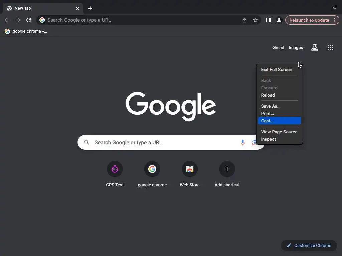Click the browser forward arrow
Screen dimensions: 342x256
point(18,20)
